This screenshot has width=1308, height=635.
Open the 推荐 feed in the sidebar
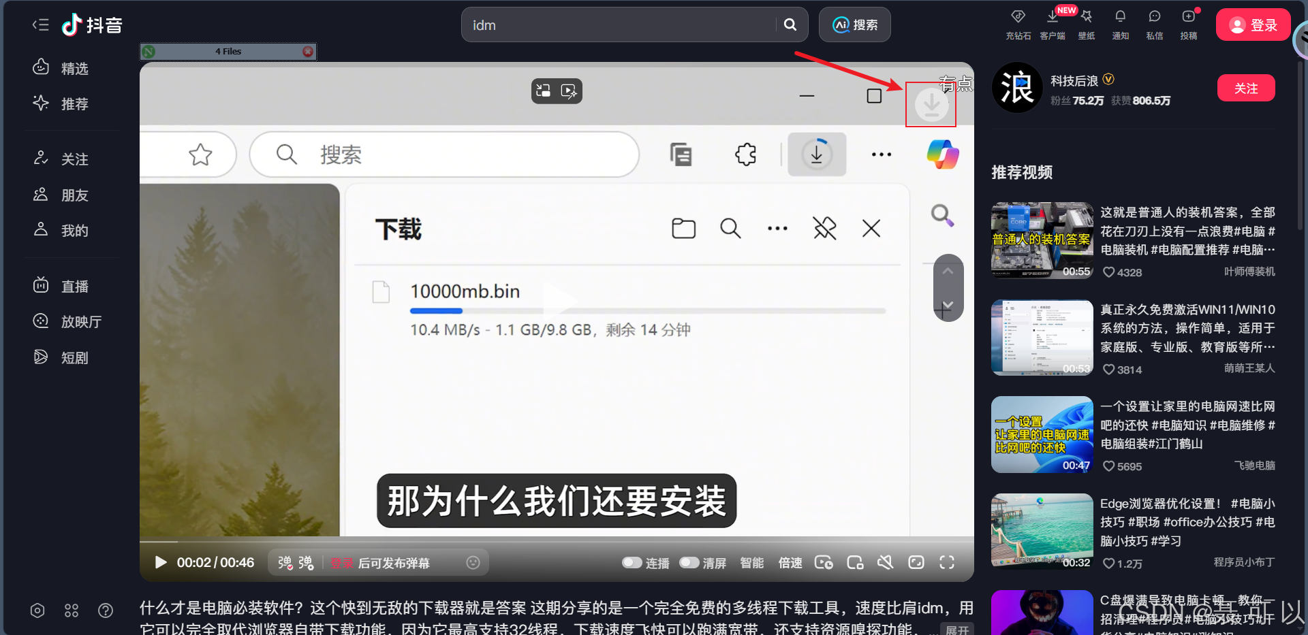[61, 103]
